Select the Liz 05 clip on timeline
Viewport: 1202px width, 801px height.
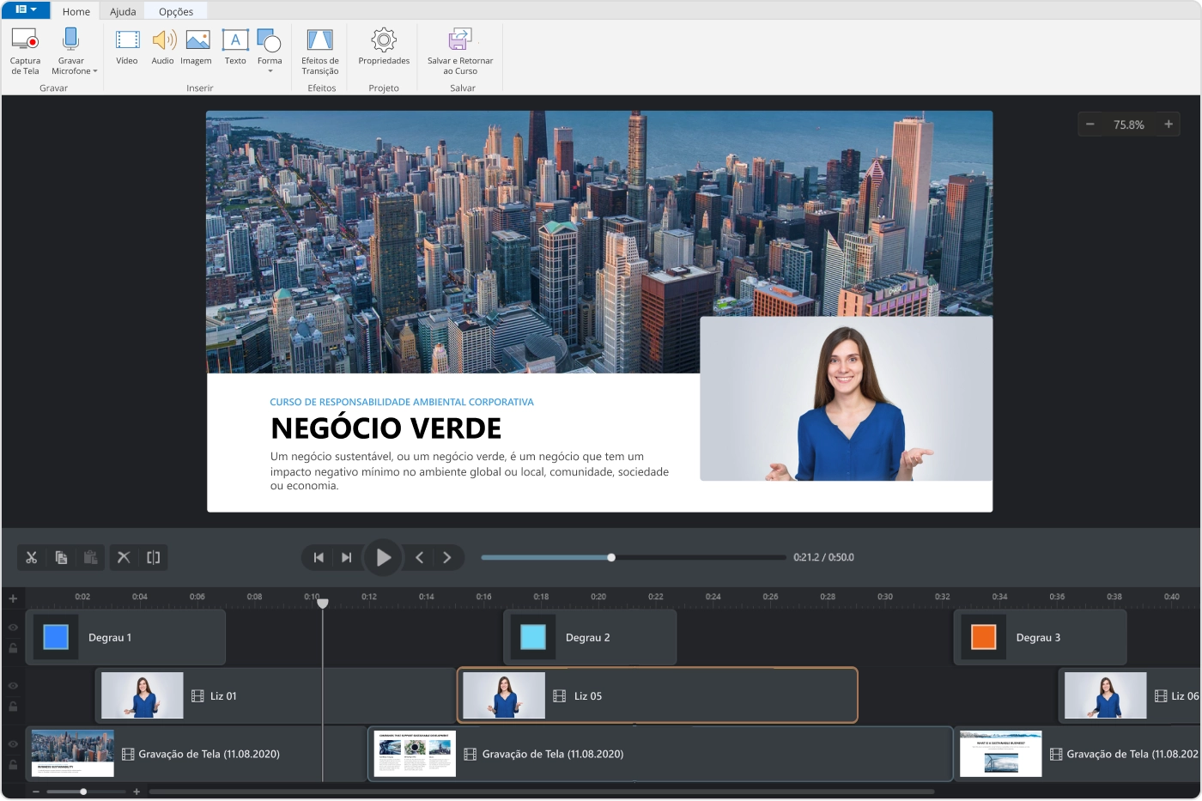pos(657,696)
